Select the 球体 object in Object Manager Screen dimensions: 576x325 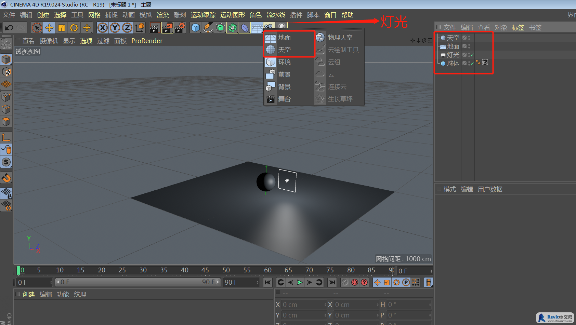tap(453, 64)
